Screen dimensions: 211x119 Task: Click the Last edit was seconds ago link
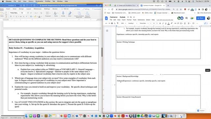[x=165, y=20]
